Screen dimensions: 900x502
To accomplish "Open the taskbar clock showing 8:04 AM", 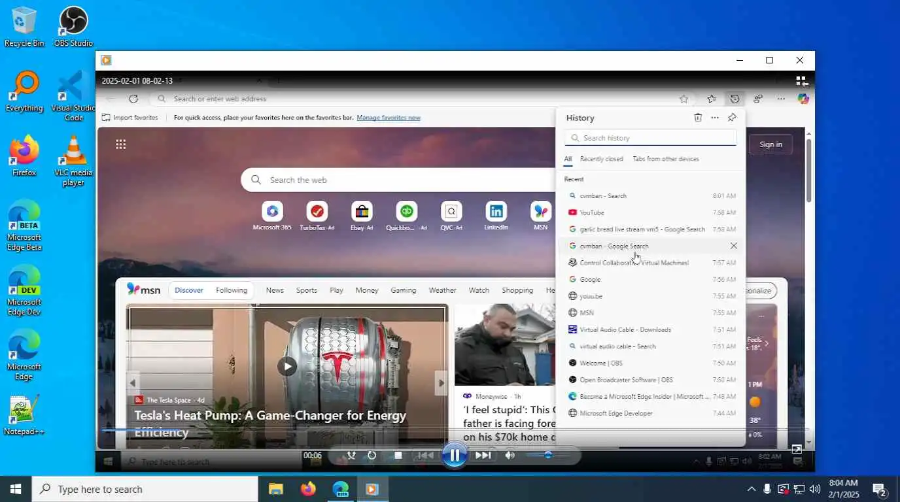I will point(843,489).
